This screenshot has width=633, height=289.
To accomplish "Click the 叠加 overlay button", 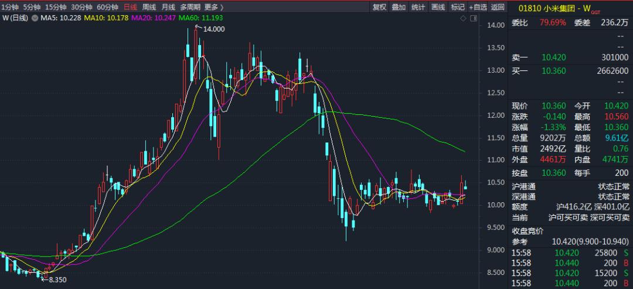I will point(399,7).
